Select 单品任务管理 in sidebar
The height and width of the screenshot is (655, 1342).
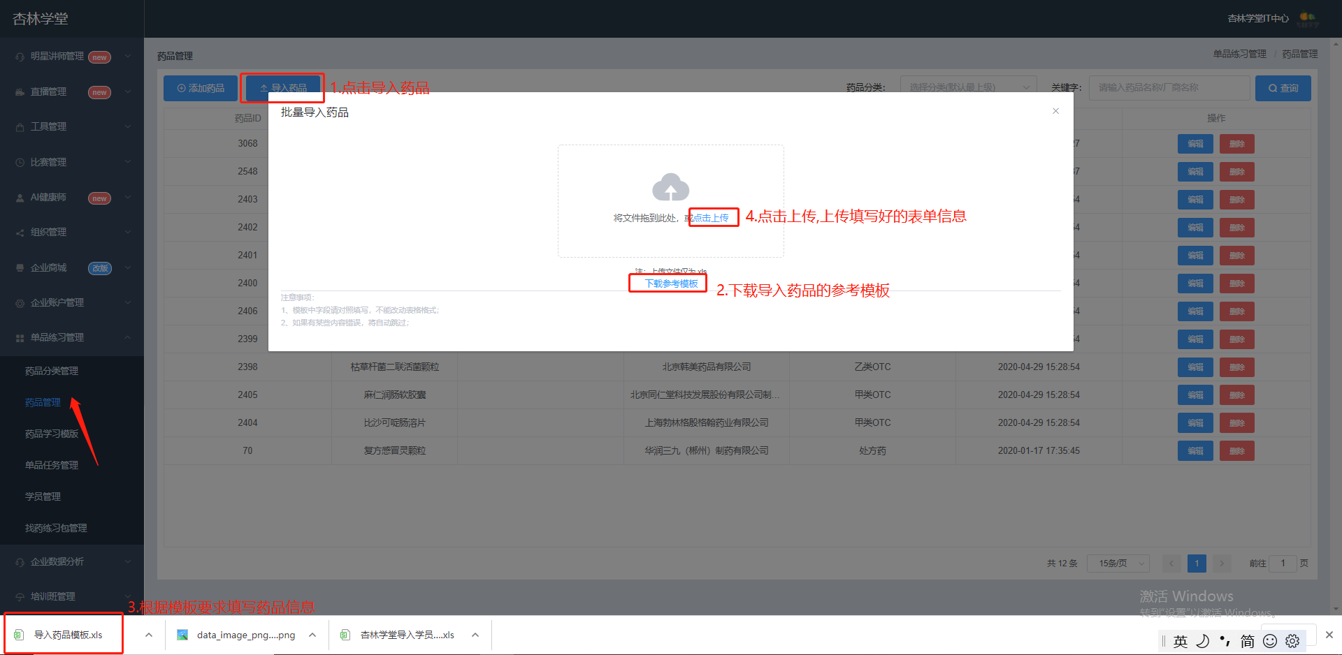(52, 465)
